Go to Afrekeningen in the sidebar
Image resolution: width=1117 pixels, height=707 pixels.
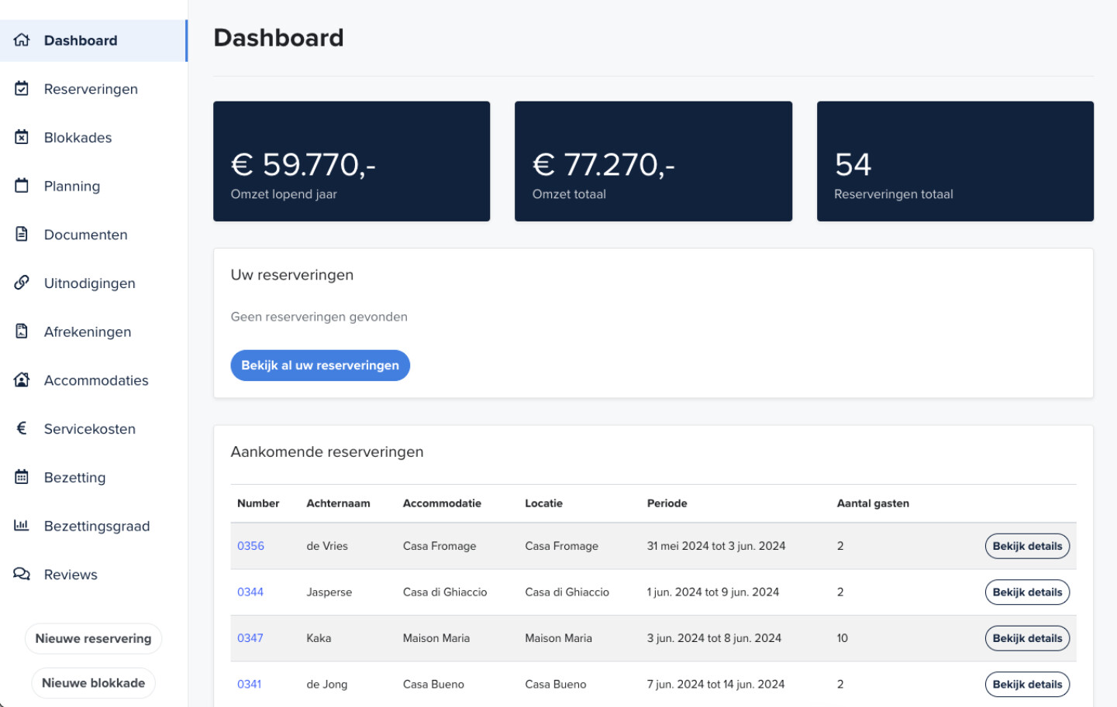point(88,331)
